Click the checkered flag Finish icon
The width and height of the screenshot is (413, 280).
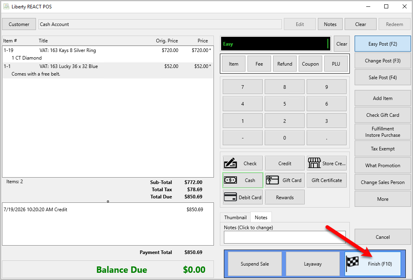coord(352,264)
